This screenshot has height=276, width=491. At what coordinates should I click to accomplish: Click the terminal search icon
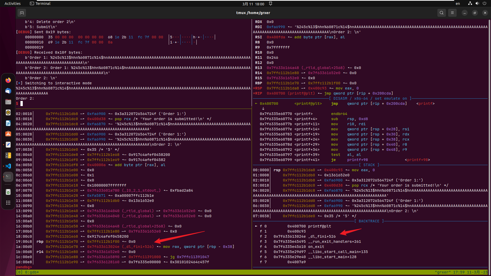click(441, 13)
